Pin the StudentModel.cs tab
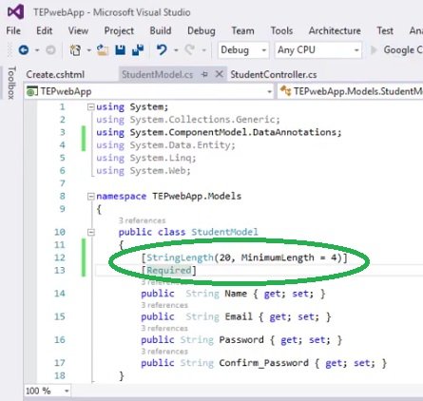Image resolution: width=423 pixels, height=401 pixels. click(x=204, y=74)
